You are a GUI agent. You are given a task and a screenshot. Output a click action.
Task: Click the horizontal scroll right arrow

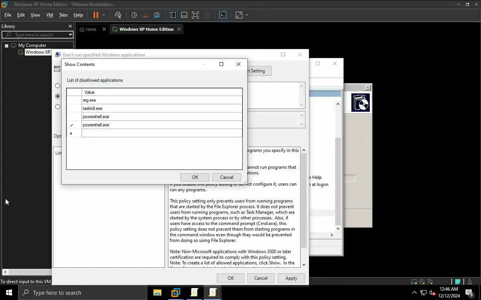pos(331,235)
